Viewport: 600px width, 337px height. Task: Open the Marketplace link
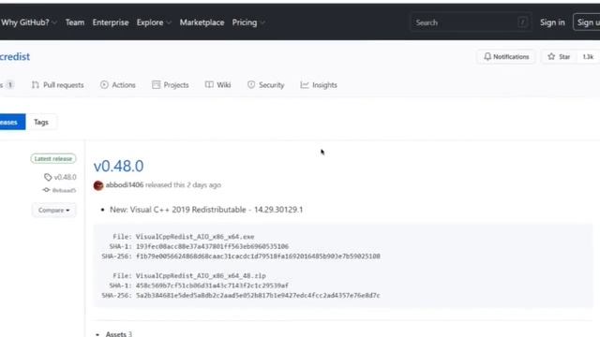(202, 22)
